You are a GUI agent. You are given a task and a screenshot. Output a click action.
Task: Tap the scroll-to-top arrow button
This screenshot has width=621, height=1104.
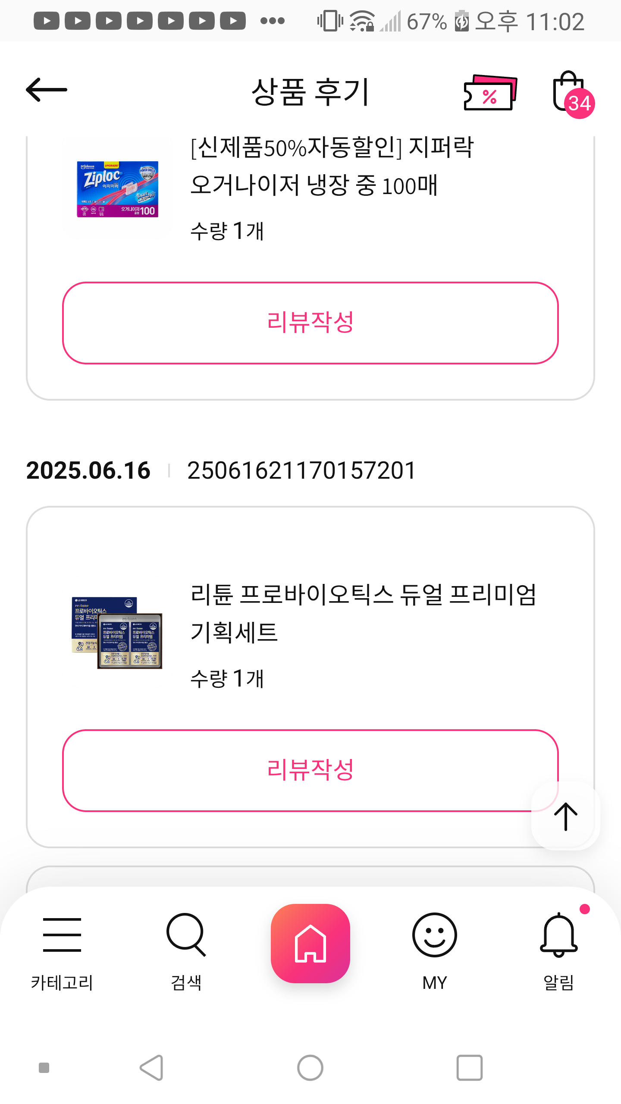click(x=565, y=816)
